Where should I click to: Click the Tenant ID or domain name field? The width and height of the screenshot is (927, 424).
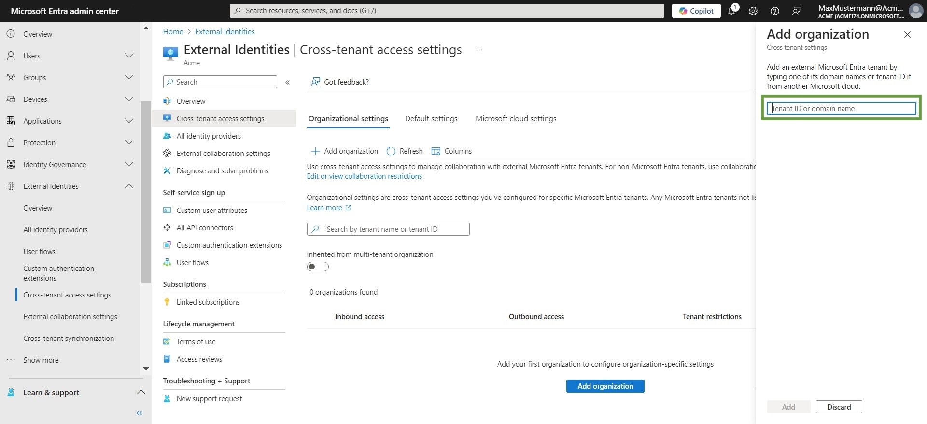click(x=841, y=108)
